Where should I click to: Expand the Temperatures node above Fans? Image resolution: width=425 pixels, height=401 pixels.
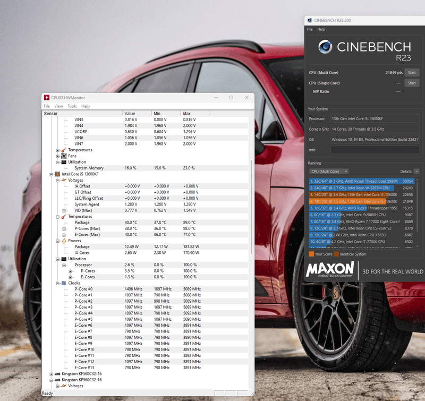pyautogui.click(x=58, y=150)
